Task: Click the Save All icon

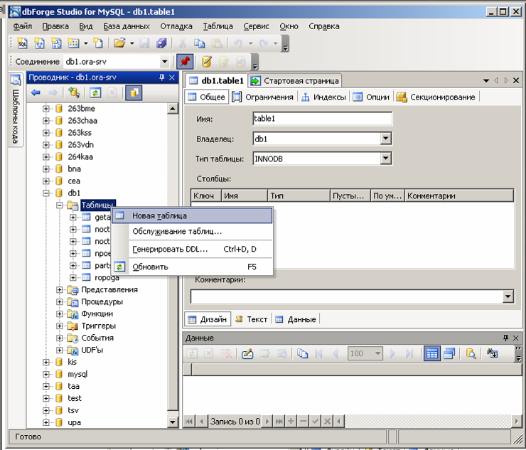Action: pos(161,43)
